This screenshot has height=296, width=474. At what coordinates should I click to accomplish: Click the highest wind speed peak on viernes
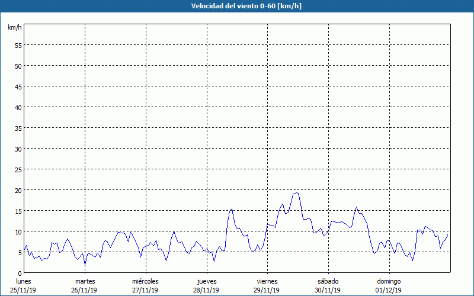(x=297, y=193)
